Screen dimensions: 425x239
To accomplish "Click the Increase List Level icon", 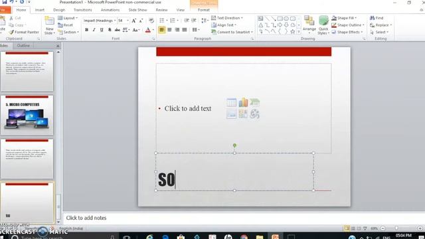I will point(194,21).
